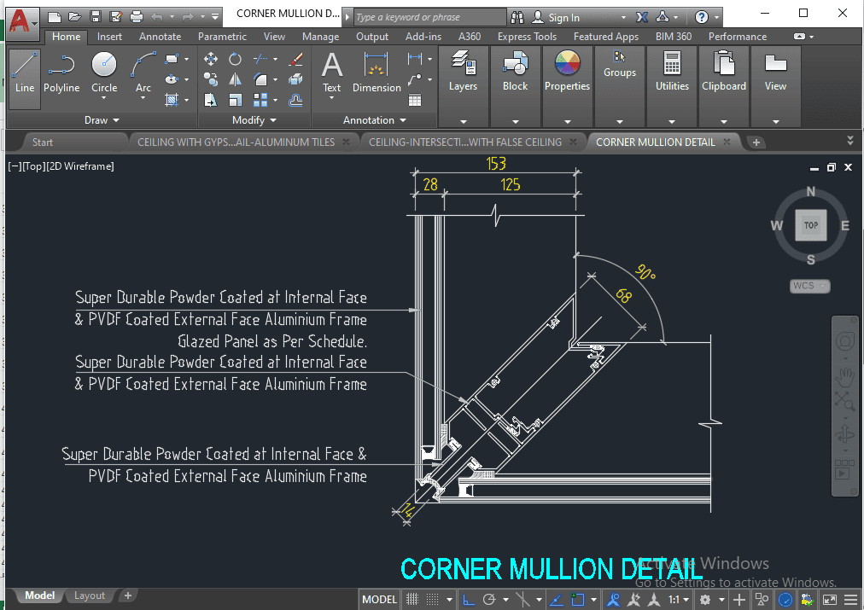Toggle Ortho mode in status bar
Viewport: 864px width, 610px height.
469,600
